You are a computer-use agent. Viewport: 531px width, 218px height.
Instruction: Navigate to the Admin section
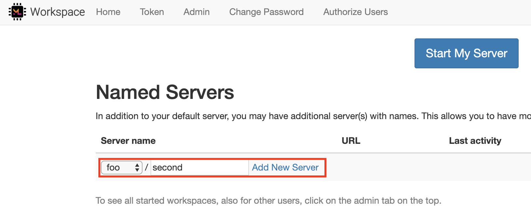pyautogui.click(x=196, y=12)
